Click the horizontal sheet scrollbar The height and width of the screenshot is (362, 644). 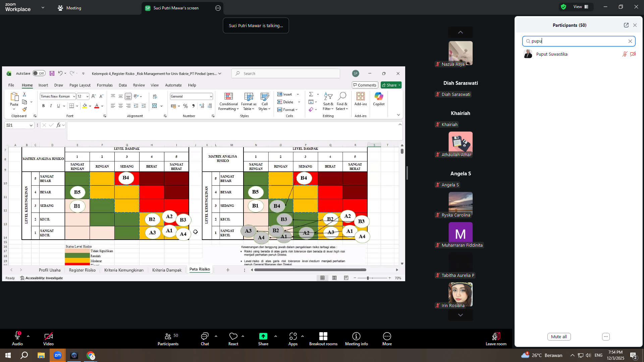click(x=310, y=270)
